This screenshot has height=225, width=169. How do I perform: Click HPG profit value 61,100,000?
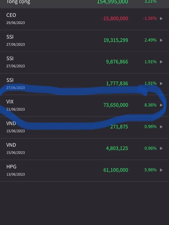[116, 170]
